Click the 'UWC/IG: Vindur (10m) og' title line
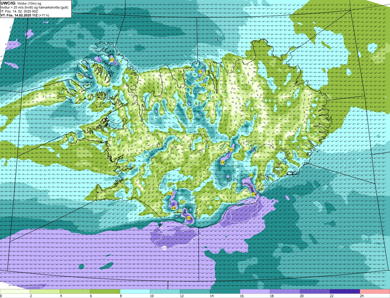This screenshot has width=390, height=298. click(21, 3)
